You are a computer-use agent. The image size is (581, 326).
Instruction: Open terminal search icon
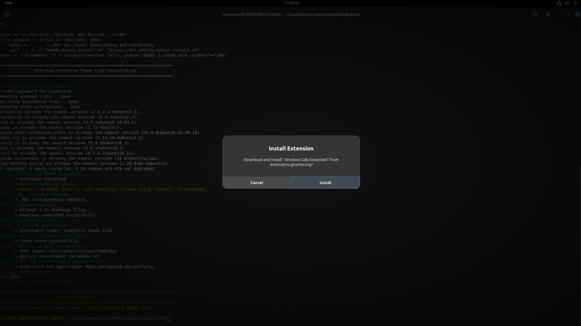click(x=535, y=14)
